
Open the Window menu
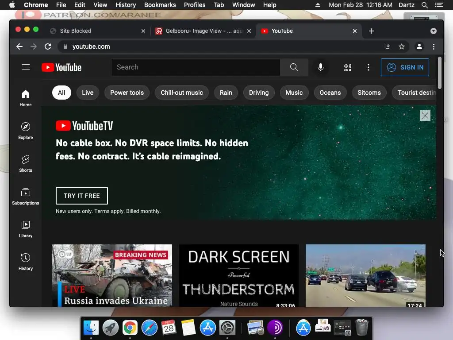tap(244, 5)
